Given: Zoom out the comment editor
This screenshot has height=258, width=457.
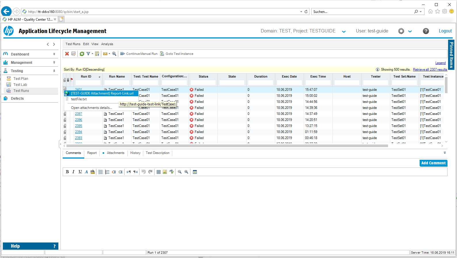Looking at the screenshot, I should click(x=180, y=172).
